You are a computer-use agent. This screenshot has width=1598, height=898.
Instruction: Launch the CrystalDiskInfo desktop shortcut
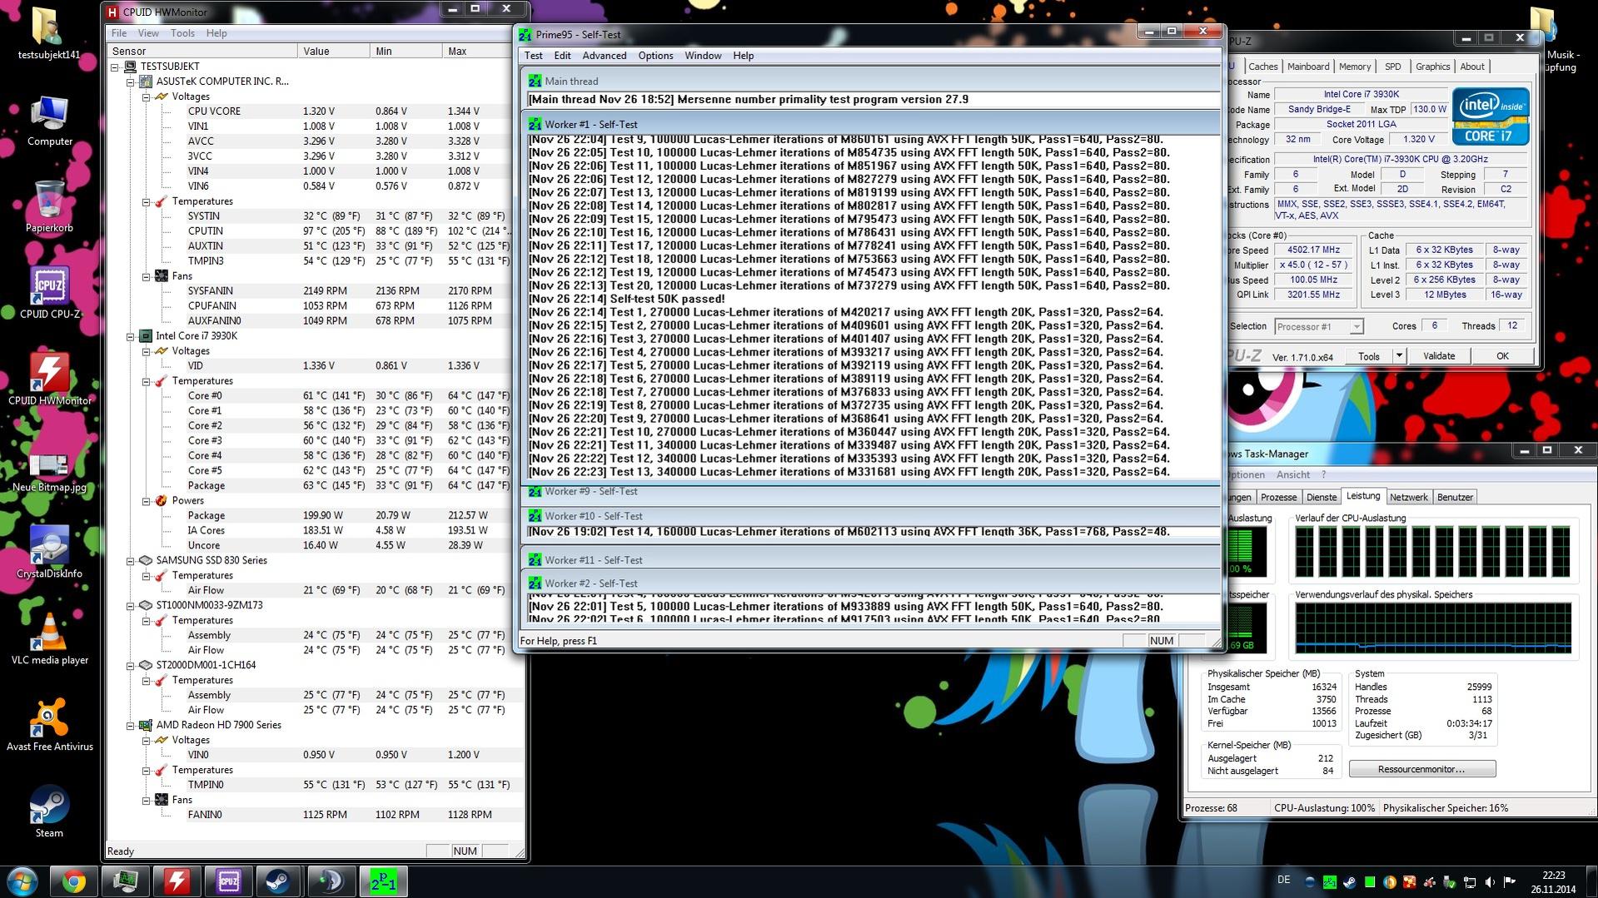49,553
